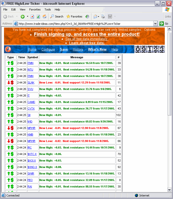Image resolution: width=173 pixels, height=199 pixels.
Task: Open the Tools menu
Action: pyautogui.click(x=48, y=9)
